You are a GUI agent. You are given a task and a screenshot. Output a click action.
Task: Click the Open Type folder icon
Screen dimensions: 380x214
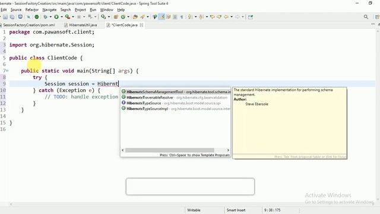pyautogui.click(x=135, y=17)
